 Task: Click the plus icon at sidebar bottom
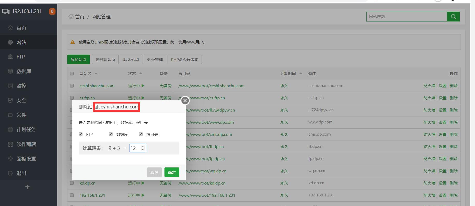(27, 187)
